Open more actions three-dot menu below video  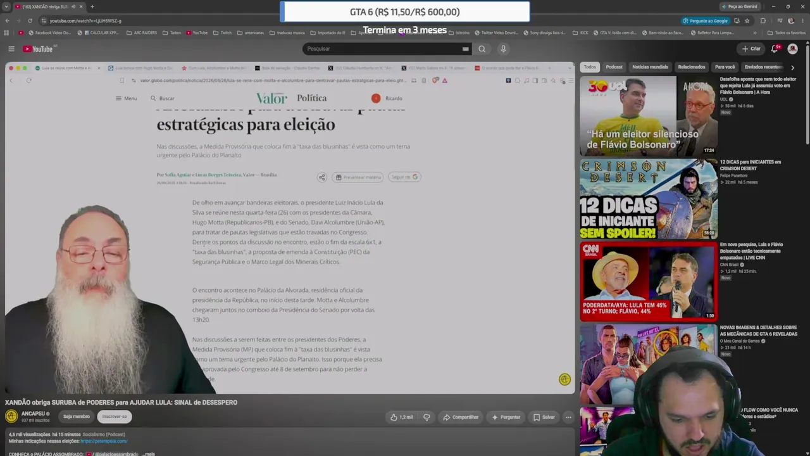tap(568, 417)
